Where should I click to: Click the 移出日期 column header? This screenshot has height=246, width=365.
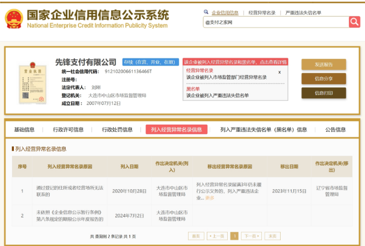click(x=289, y=167)
